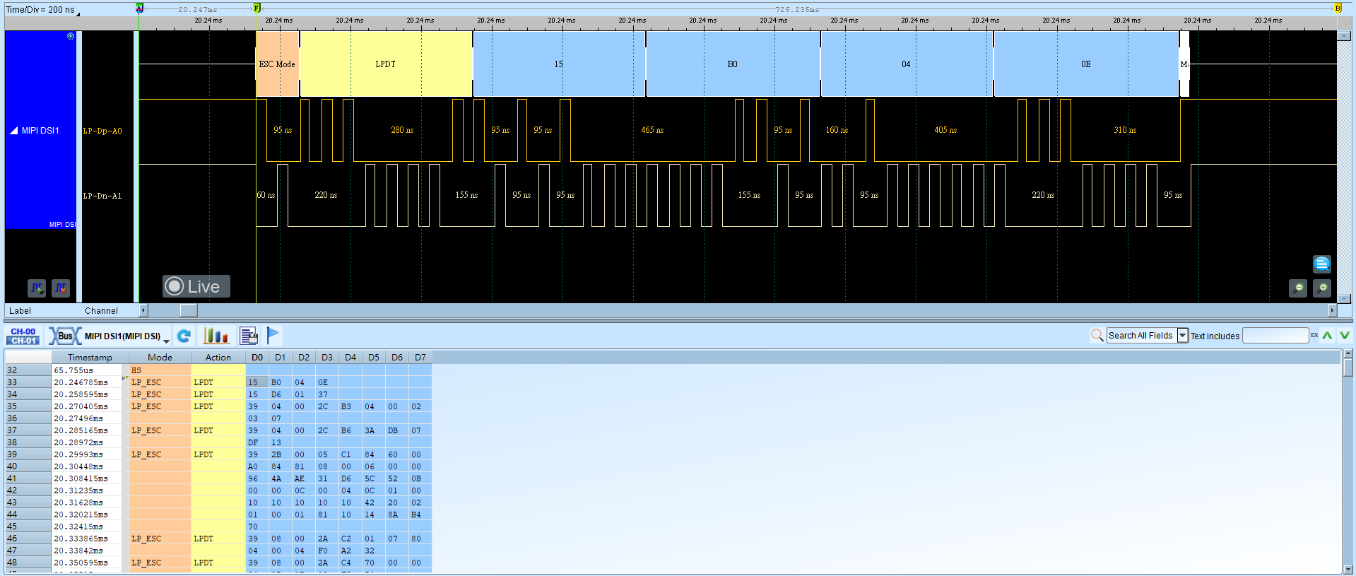Click the add waveform channel icon
This screenshot has width=1356, height=576.
37,288
